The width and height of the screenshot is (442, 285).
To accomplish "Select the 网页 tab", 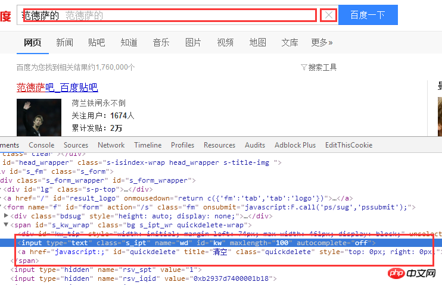I will click(33, 42).
